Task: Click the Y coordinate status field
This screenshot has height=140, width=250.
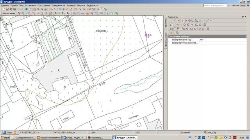Action: [x=70, y=132]
